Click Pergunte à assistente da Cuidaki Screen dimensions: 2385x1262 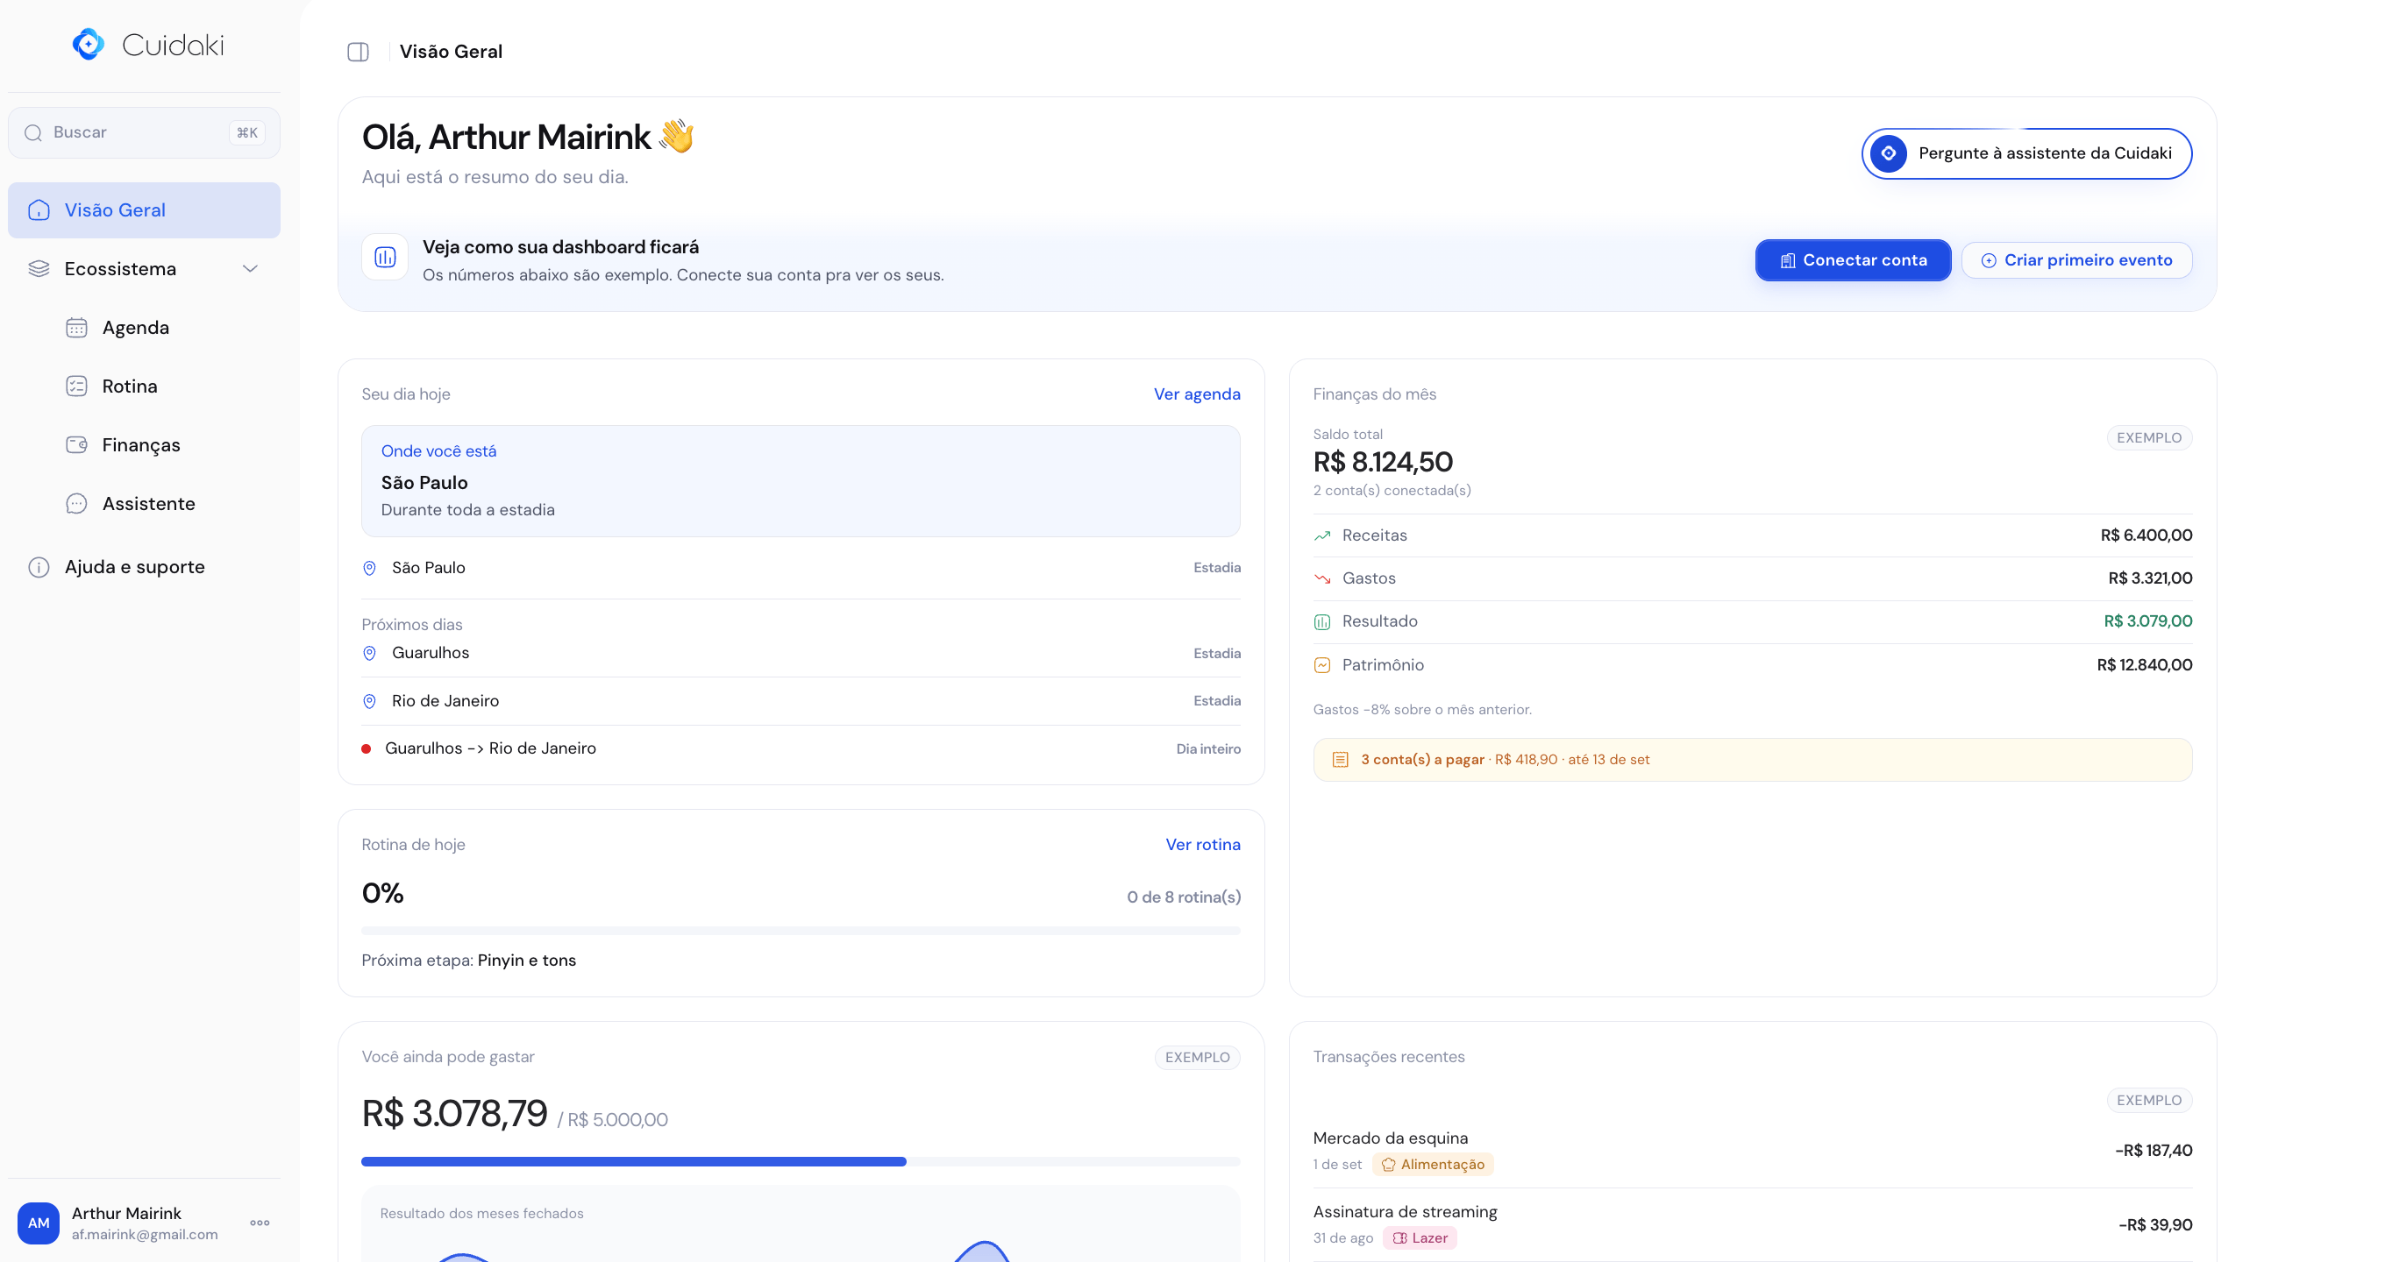(x=2026, y=153)
